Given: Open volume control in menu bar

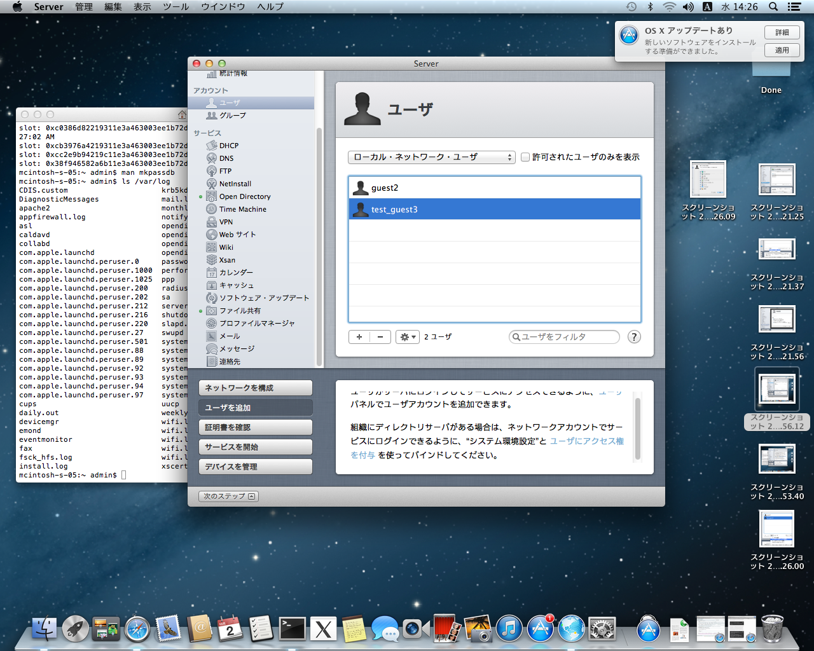Looking at the screenshot, I should pos(688,6).
